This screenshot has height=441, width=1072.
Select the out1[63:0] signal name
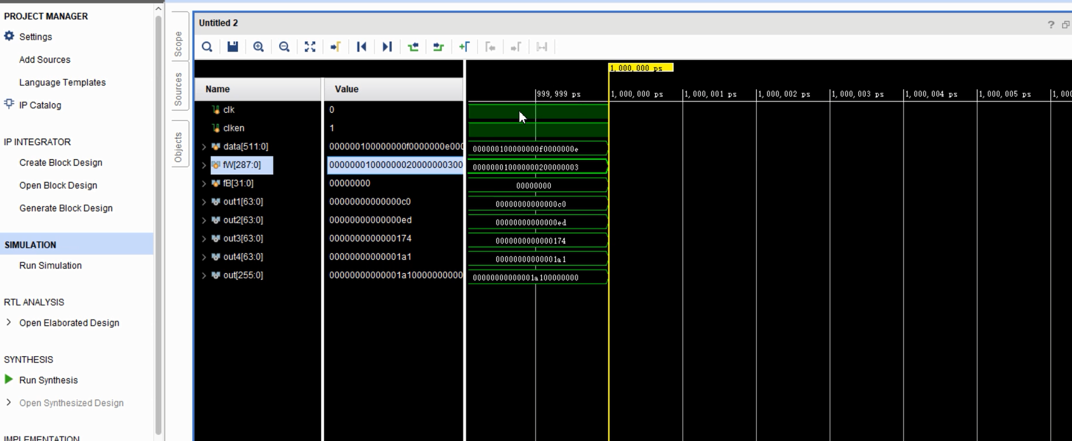243,201
